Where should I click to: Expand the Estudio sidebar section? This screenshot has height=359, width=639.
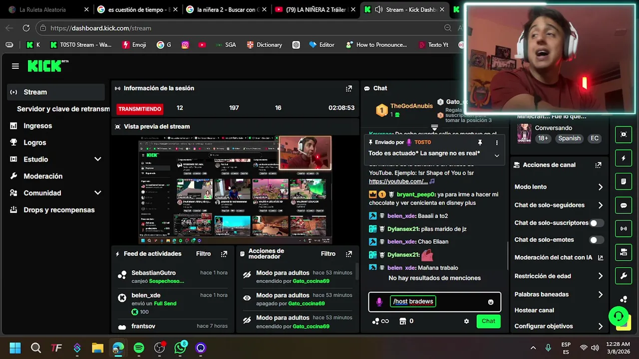tap(98, 159)
